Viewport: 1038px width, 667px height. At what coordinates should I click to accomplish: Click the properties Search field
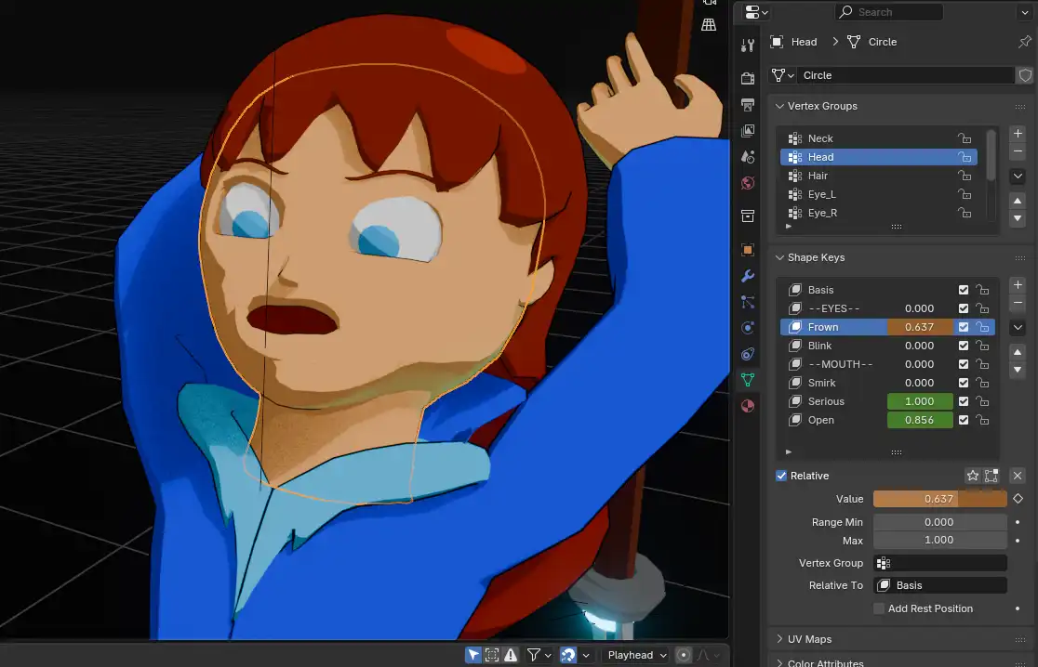[x=888, y=12]
